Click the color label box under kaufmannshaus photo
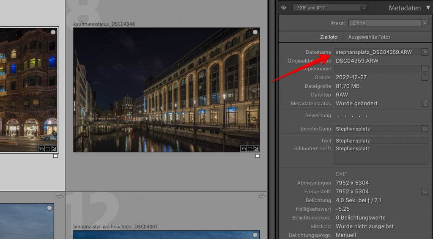The height and width of the screenshot is (239, 433). tap(258, 156)
